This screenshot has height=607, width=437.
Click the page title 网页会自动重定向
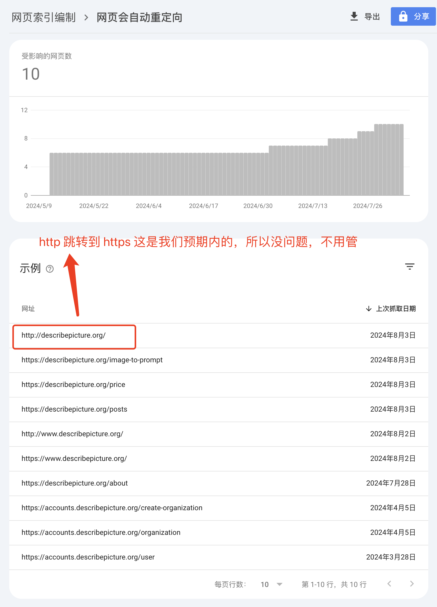[x=139, y=17]
